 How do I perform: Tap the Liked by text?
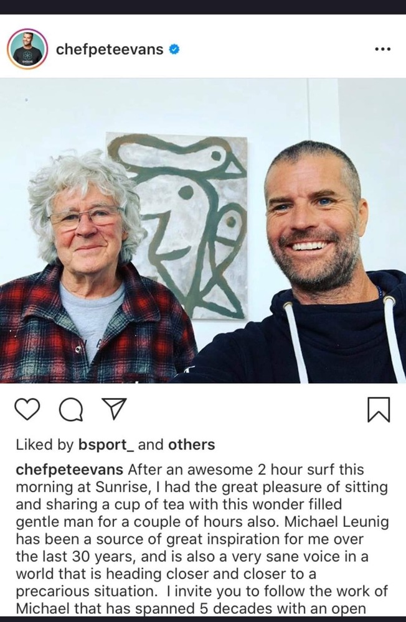pyautogui.click(x=45, y=445)
